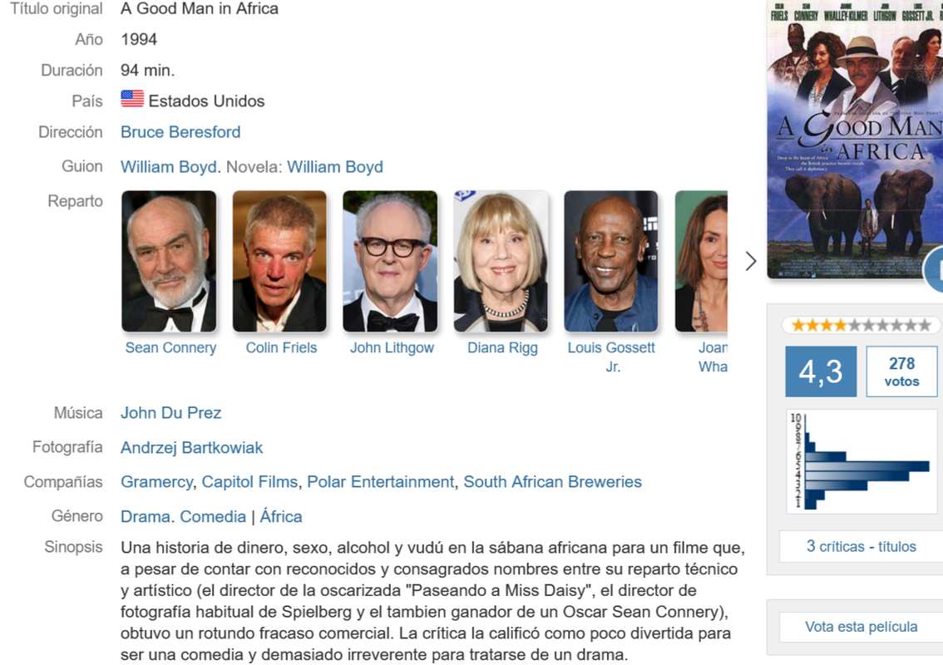This screenshot has height=665, width=943.
Task: Open Sean Connery's cast photo
Action: (x=169, y=261)
